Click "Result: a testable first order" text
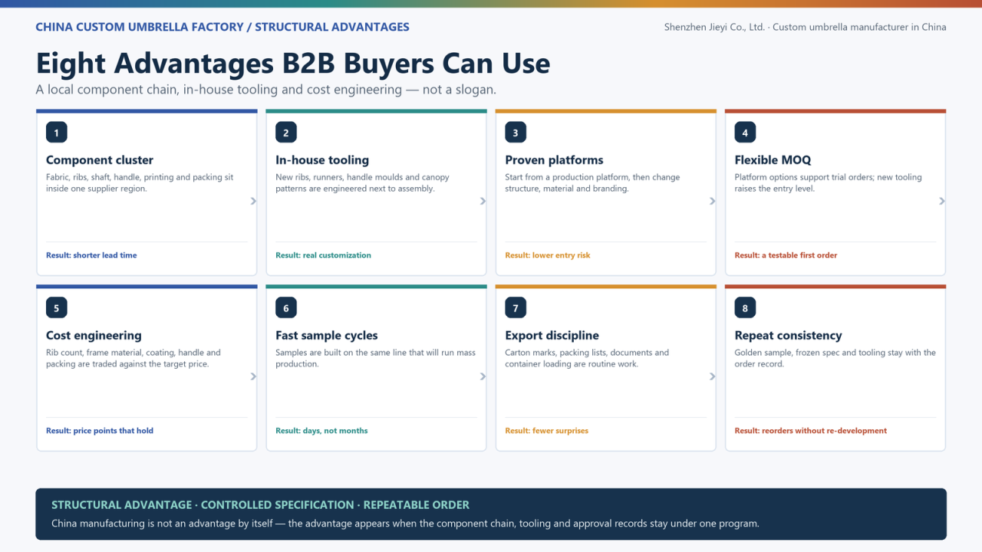This screenshot has height=552, width=982. click(786, 255)
